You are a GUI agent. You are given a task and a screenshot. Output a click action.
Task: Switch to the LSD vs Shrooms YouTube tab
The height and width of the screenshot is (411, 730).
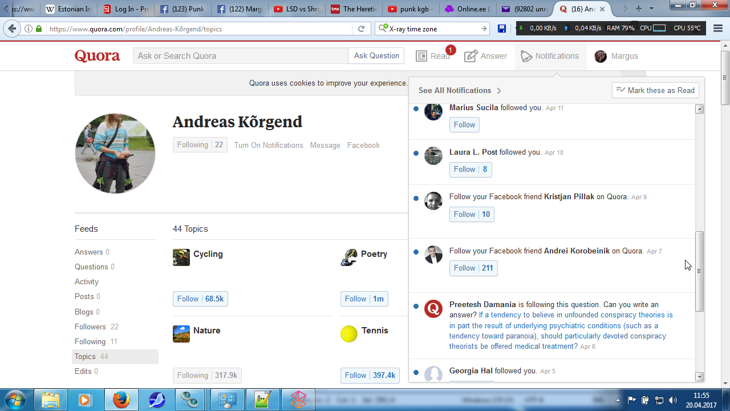tap(297, 9)
